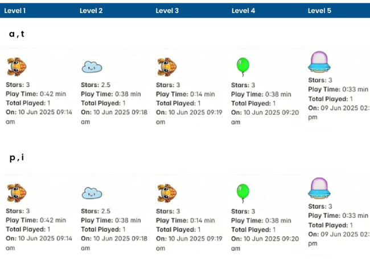Image resolution: width=370 pixels, height=273 pixels.
Task: Click the Level 3 column header
Action: (167, 11)
